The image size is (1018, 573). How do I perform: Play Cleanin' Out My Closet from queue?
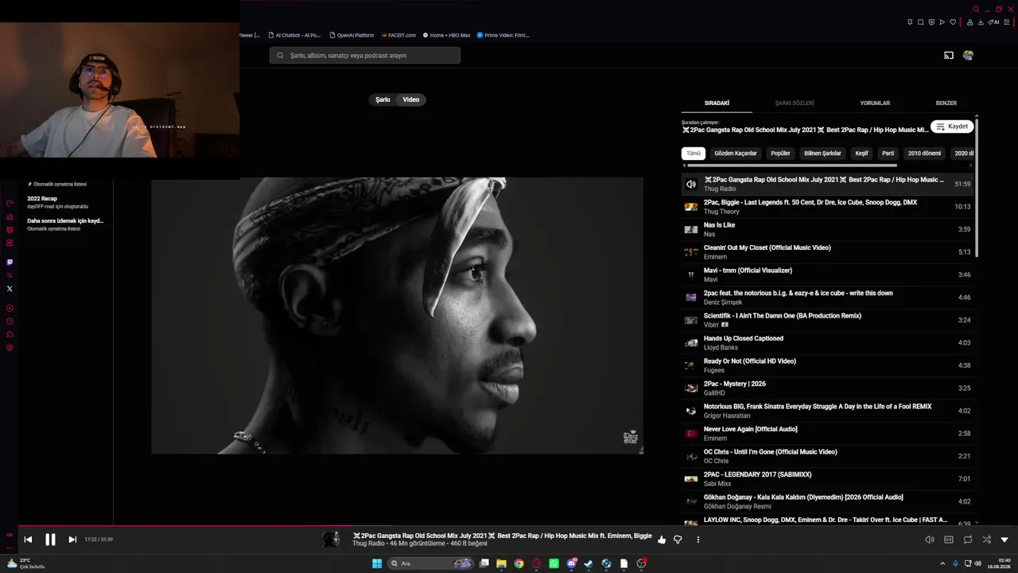[x=827, y=251]
